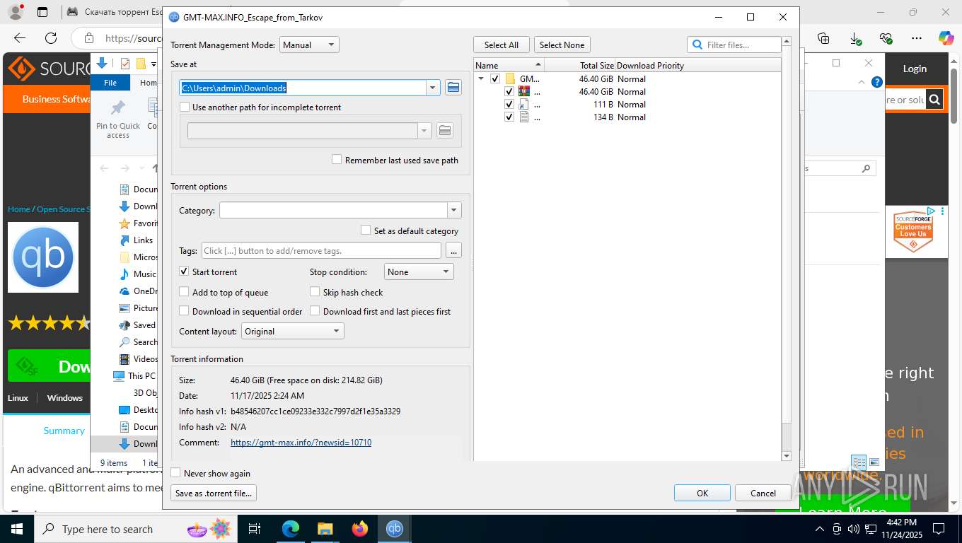Open the Content layout dropdown
The image size is (962, 543).
pyautogui.click(x=293, y=331)
